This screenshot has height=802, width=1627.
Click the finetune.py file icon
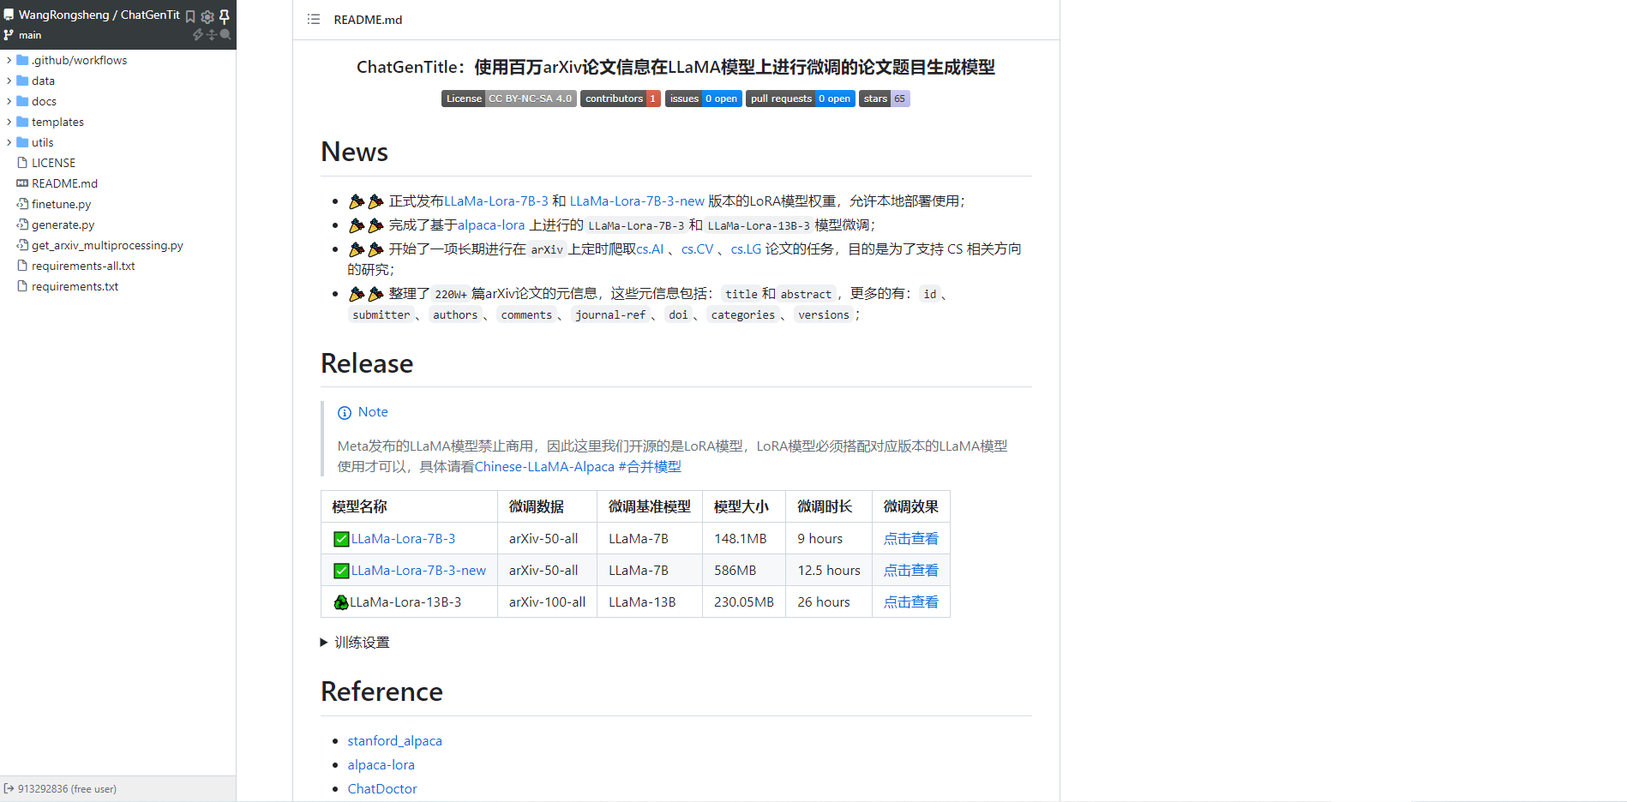[x=22, y=203]
